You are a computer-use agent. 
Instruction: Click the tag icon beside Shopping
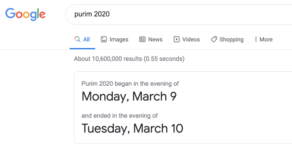click(214, 39)
